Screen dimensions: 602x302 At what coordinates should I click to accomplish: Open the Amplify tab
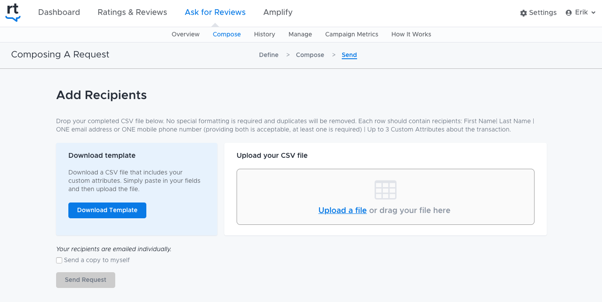[278, 12]
